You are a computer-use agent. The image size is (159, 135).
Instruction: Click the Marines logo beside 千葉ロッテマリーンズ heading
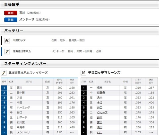click(x=83, y=73)
